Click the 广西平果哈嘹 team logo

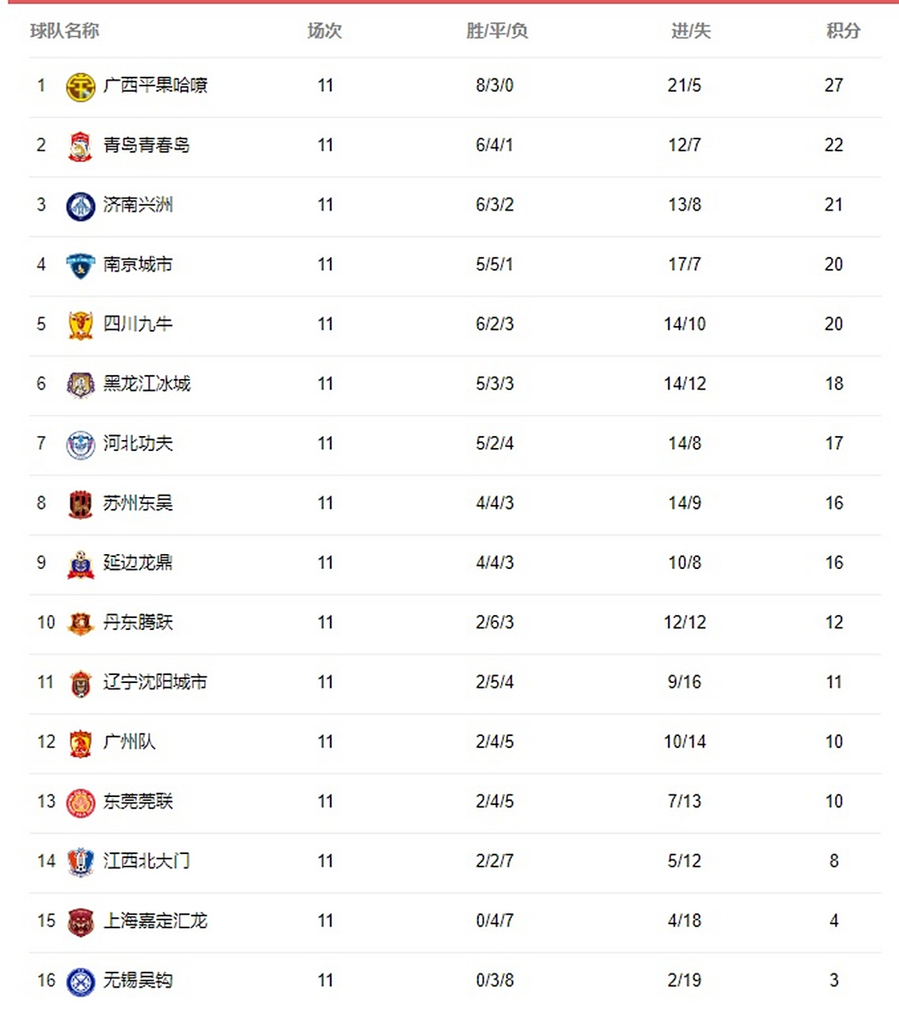(80, 86)
